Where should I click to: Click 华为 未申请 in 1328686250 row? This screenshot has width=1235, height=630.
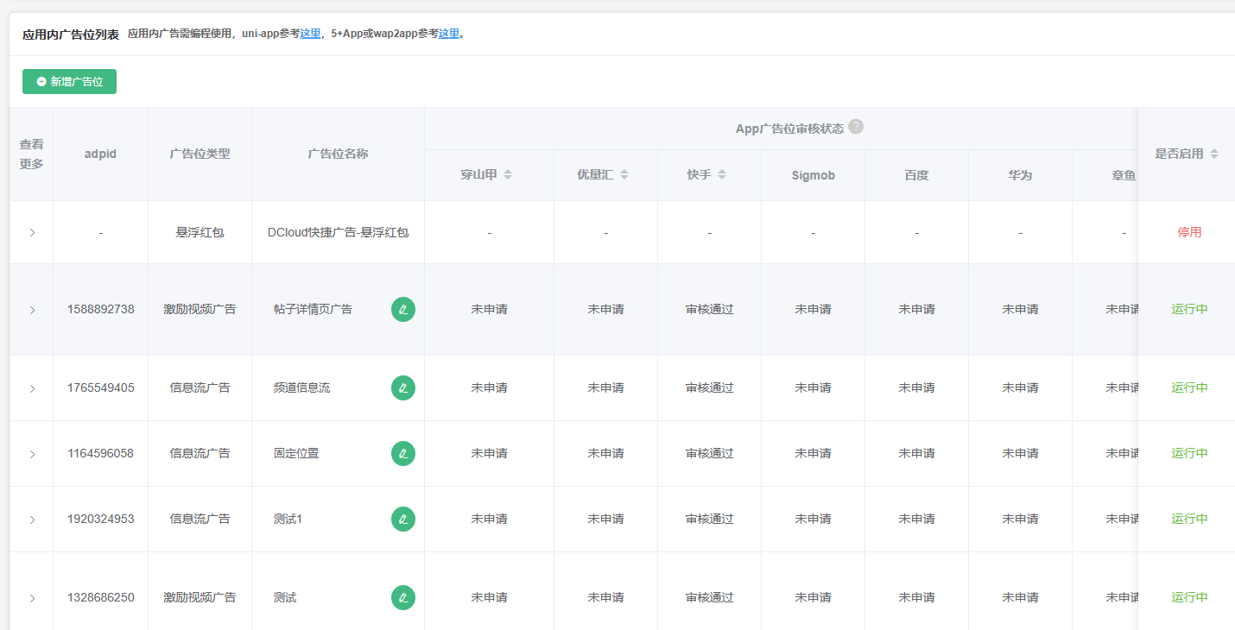point(1020,597)
